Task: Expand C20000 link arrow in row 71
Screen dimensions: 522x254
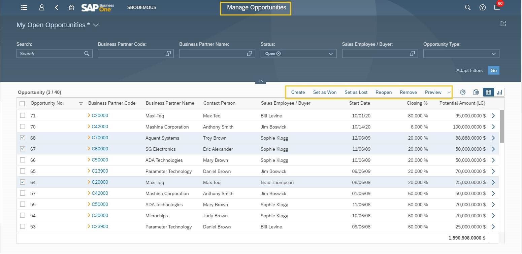Action: pos(89,115)
